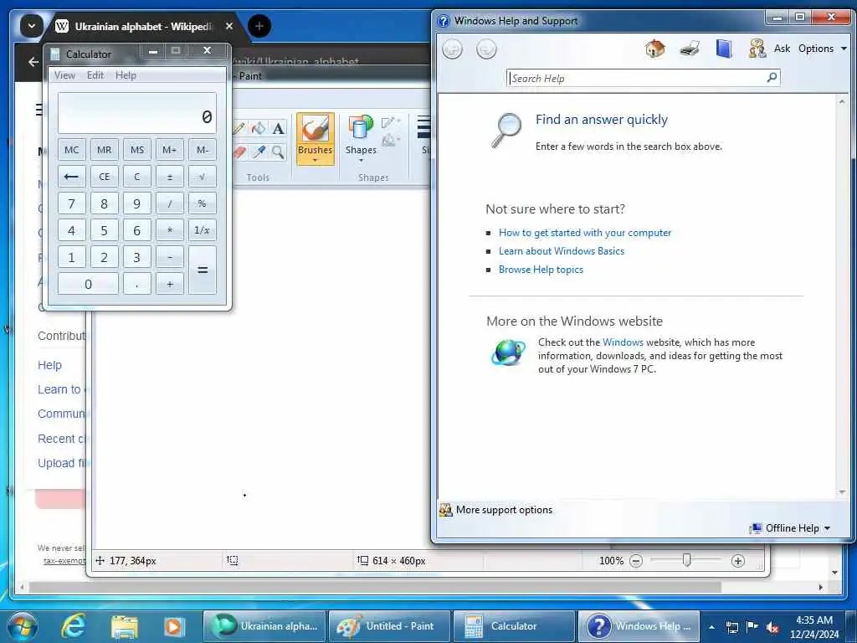
Task: Click the plus/minus sign button on Calculator
Action: 169,177
